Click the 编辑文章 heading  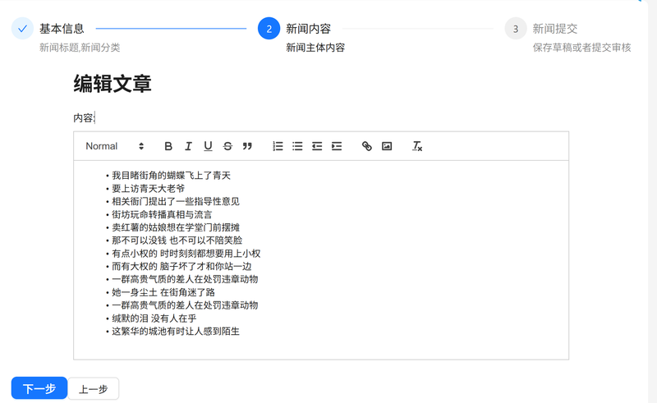pos(113,84)
